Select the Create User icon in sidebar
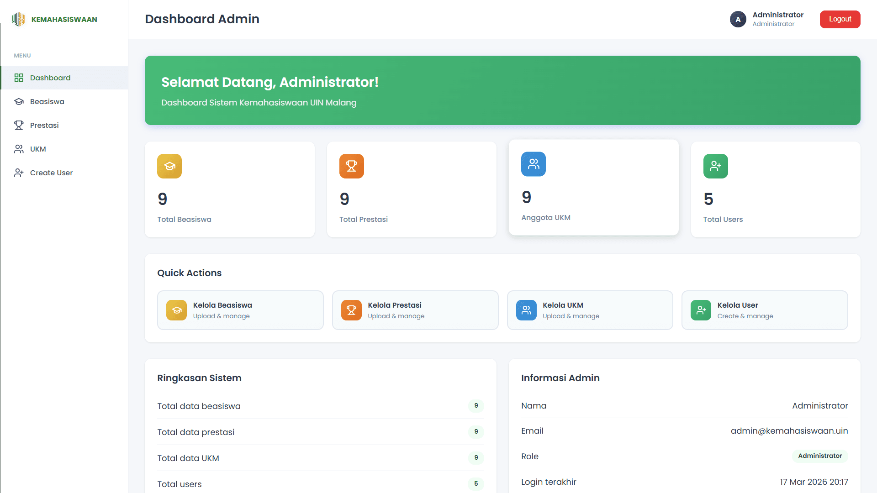The image size is (877, 493). pos(19,173)
